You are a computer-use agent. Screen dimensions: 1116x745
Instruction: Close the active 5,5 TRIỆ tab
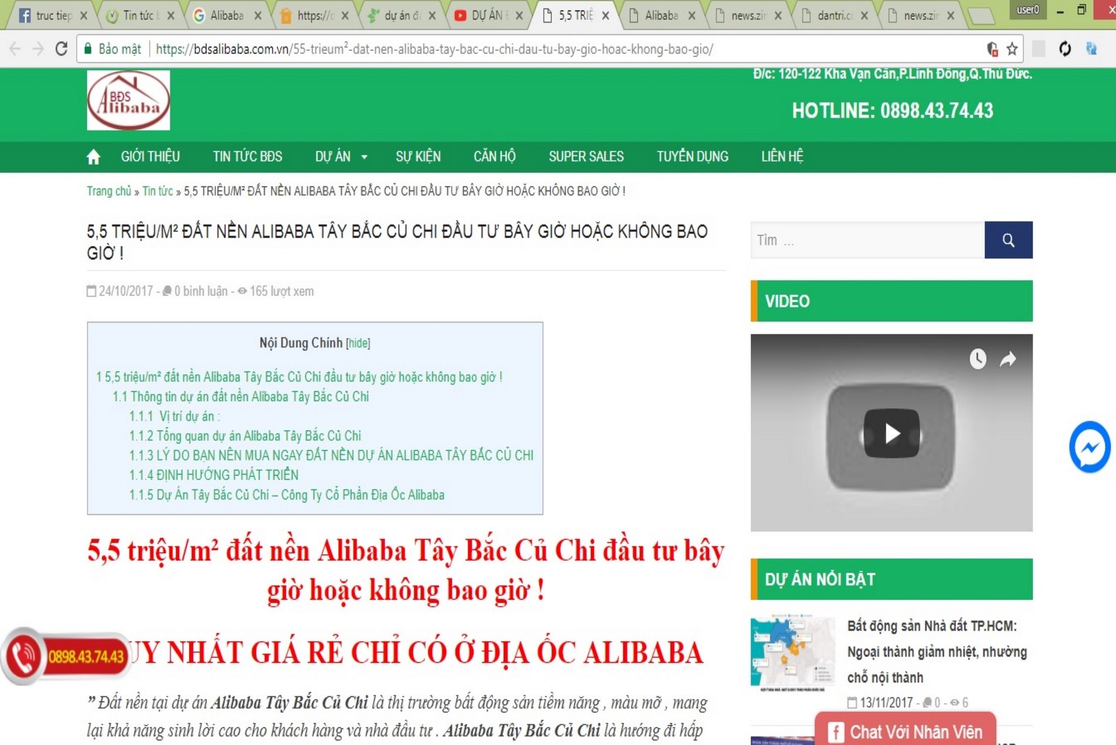(606, 16)
